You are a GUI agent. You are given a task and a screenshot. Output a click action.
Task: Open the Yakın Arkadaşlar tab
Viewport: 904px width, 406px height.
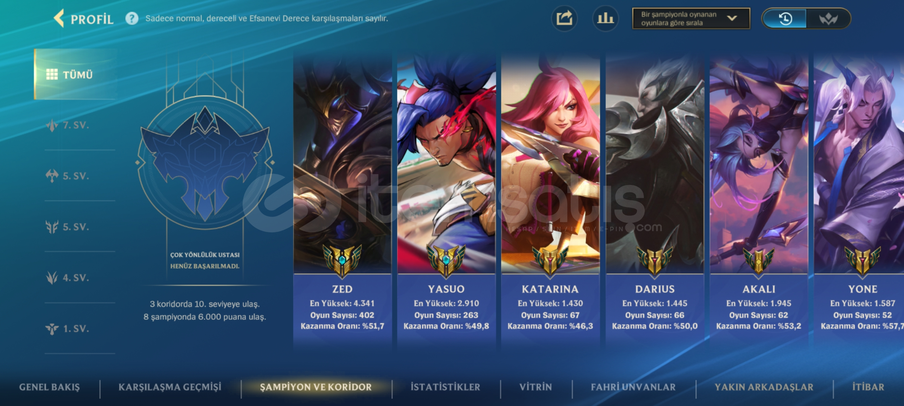click(764, 387)
